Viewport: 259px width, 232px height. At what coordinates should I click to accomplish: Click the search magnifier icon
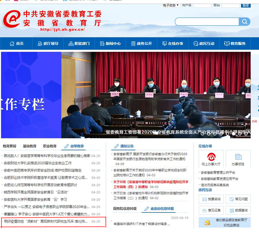click(244, 21)
